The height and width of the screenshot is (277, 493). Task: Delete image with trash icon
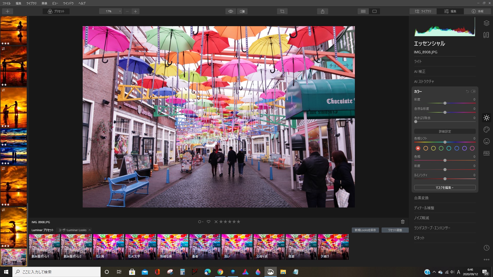(403, 222)
